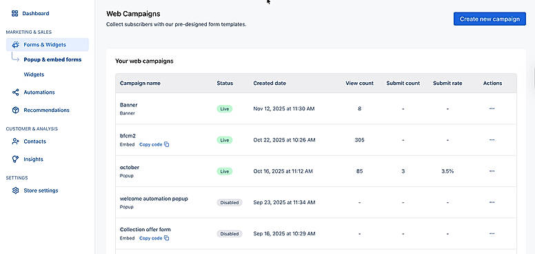This screenshot has height=254, width=535.
Task: Click the Recommendations cube icon
Action: pos(15,110)
